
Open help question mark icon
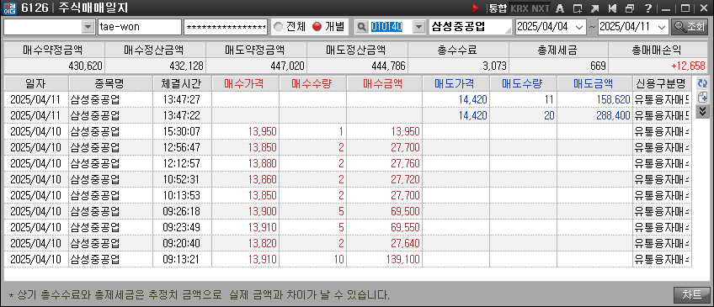click(x=648, y=8)
